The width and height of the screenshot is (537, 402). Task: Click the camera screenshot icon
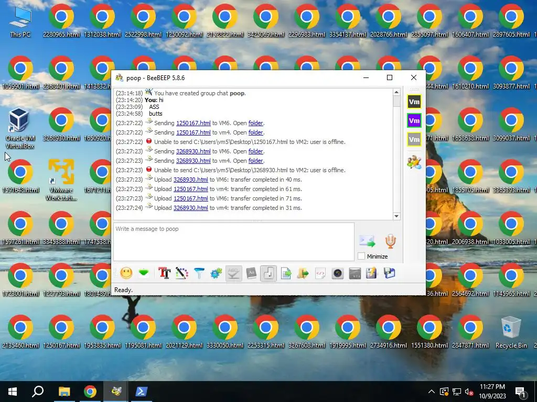[x=338, y=273]
